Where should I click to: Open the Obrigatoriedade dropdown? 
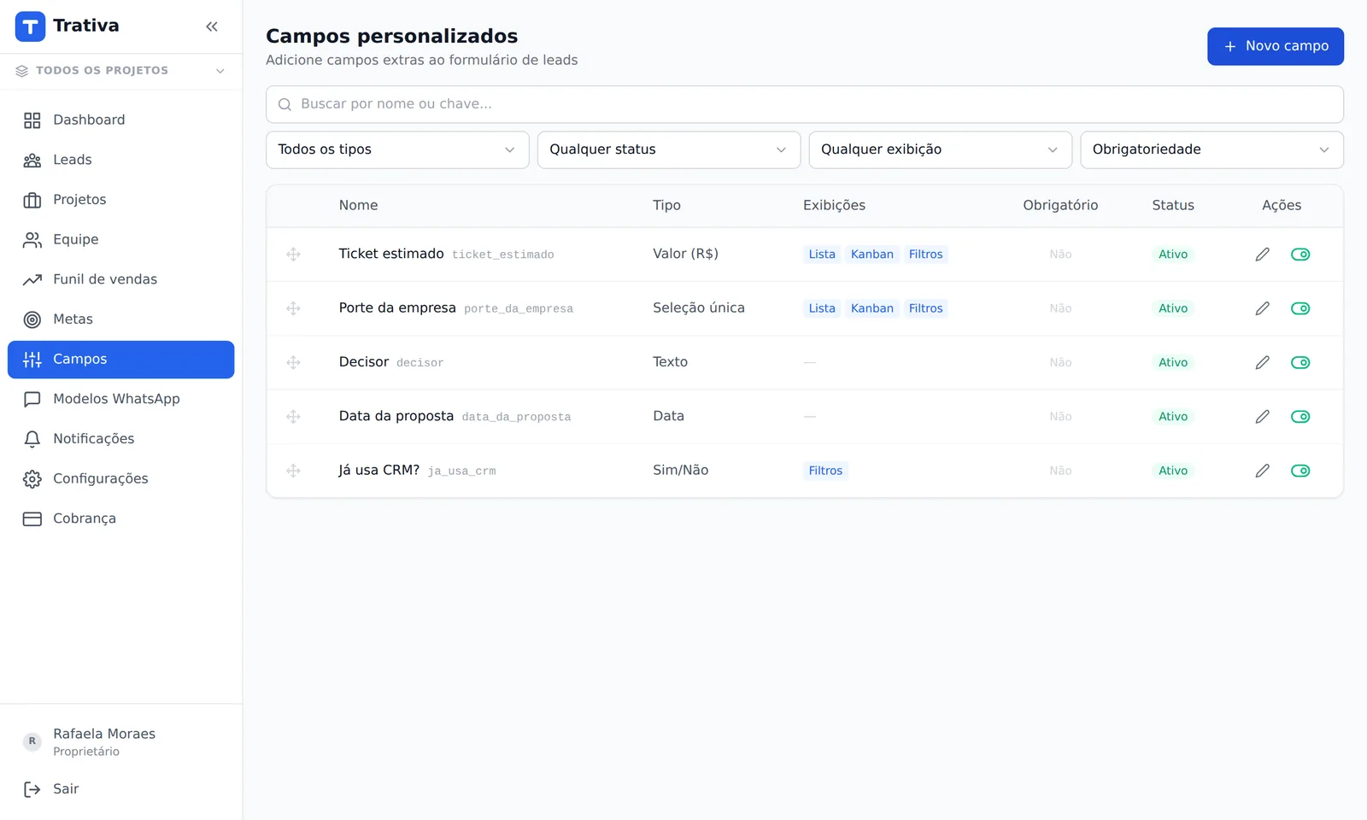[x=1212, y=149]
